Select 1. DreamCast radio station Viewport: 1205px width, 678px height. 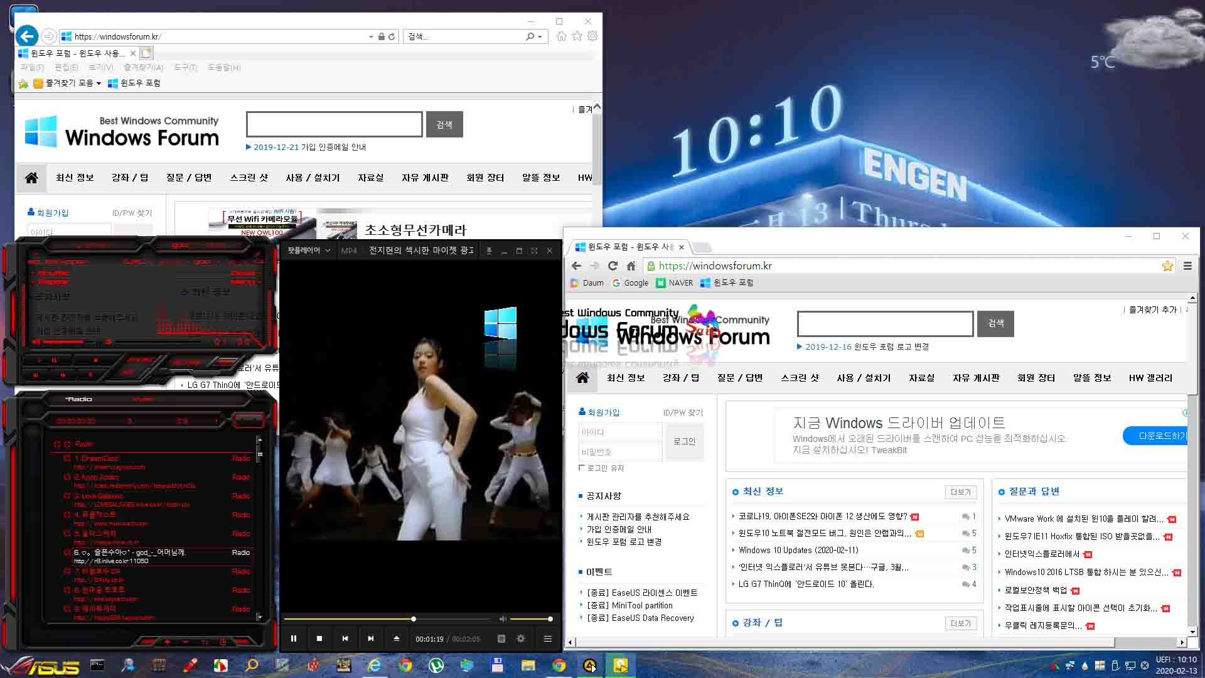[157, 462]
